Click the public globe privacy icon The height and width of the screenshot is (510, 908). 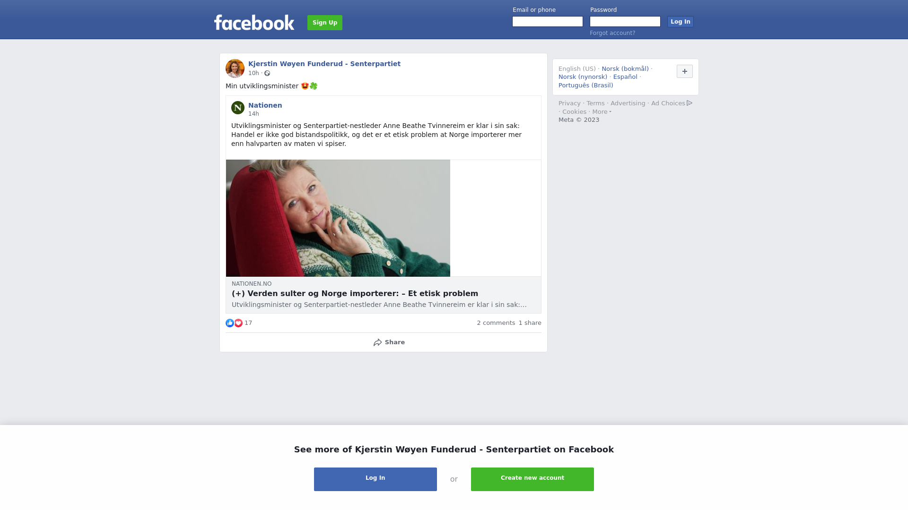pyautogui.click(x=267, y=73)
